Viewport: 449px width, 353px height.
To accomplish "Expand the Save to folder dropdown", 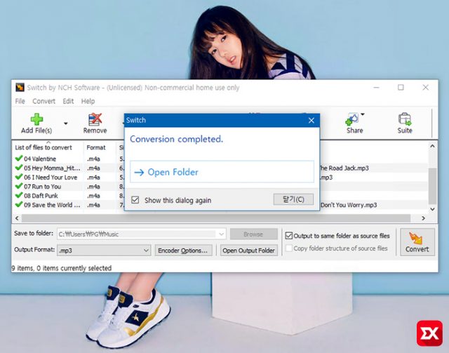I will click(222, 234).
